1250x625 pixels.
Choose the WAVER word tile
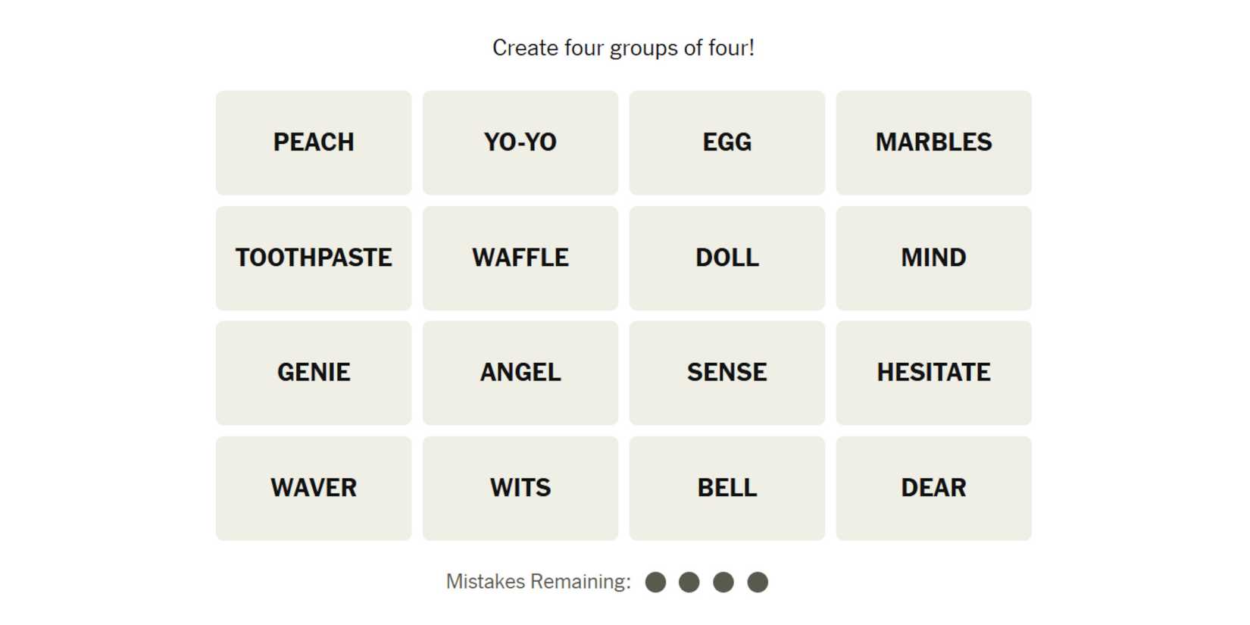pyautogui.click(x=314, y=488)
